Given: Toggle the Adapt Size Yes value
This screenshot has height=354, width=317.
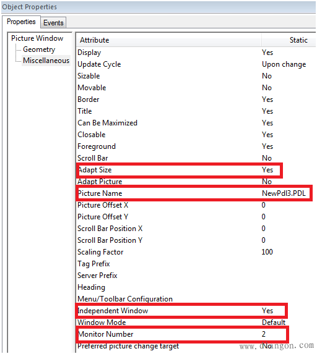Looking at the screenshot, I should coord(267,170).
